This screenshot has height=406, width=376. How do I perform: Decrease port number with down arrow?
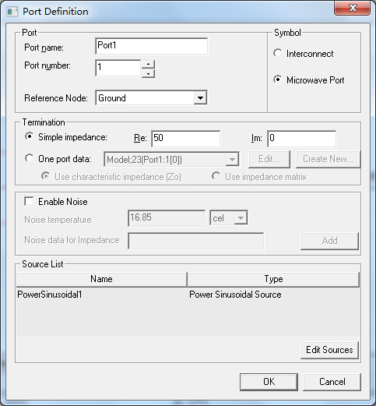click(x=148, y=73)
